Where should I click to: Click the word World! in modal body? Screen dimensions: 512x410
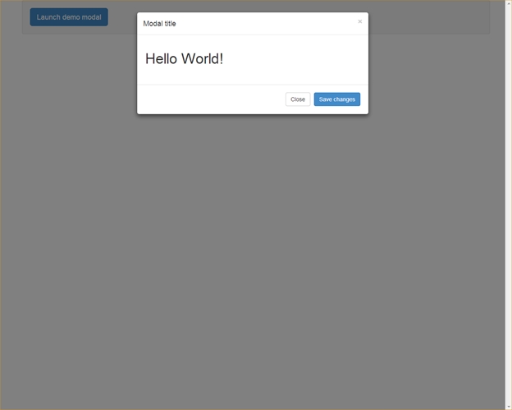pyautogui.click(x=203, y=59)
